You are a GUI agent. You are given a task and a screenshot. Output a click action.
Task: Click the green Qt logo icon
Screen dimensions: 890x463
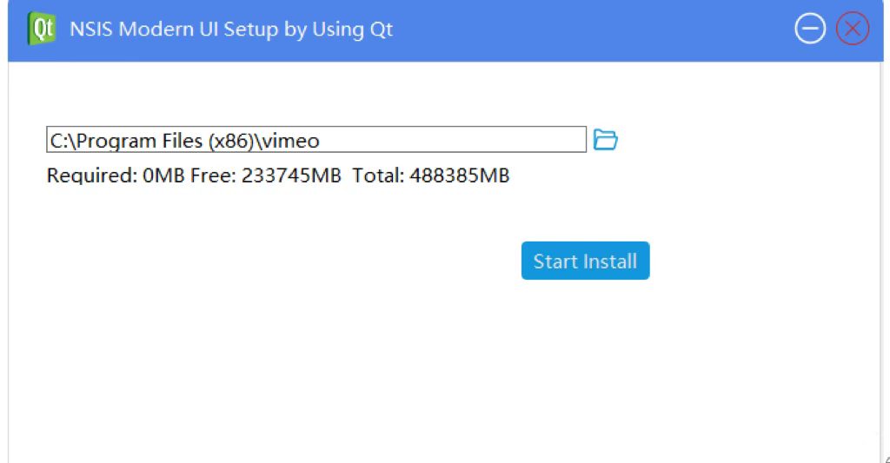click(42, 29)
